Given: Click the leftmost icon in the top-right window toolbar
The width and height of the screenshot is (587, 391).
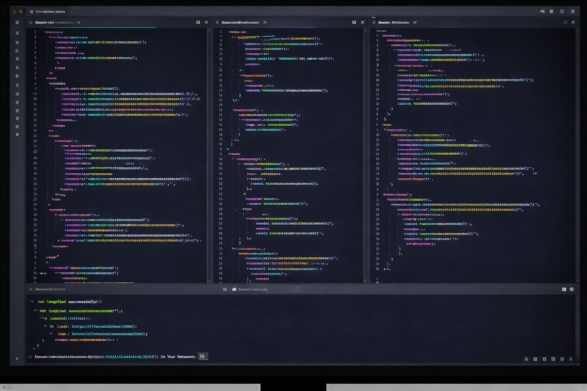Looking at the screenshot, I should [x=542, y=11].
